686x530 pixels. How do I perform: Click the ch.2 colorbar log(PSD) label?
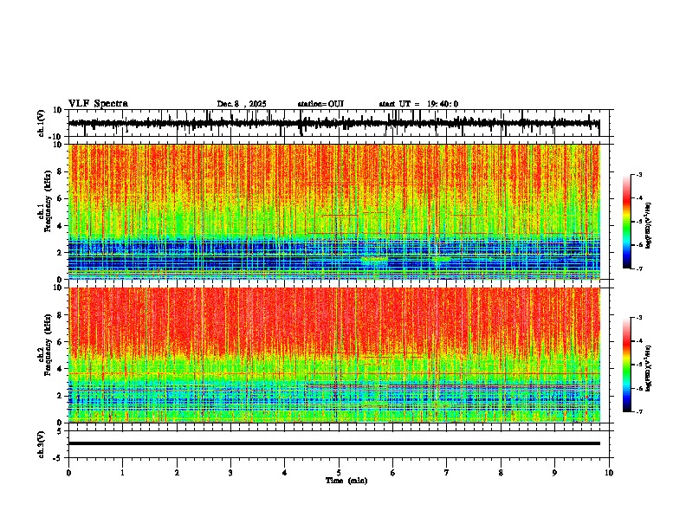click(x=650, y=369)
